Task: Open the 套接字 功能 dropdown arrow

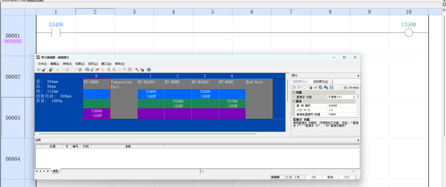Action: point(354,97)
